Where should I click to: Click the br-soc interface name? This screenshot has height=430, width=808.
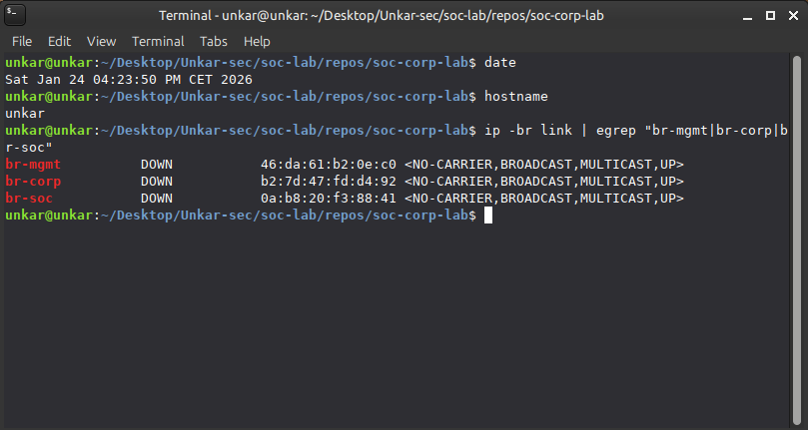click(x=29, y=199)
